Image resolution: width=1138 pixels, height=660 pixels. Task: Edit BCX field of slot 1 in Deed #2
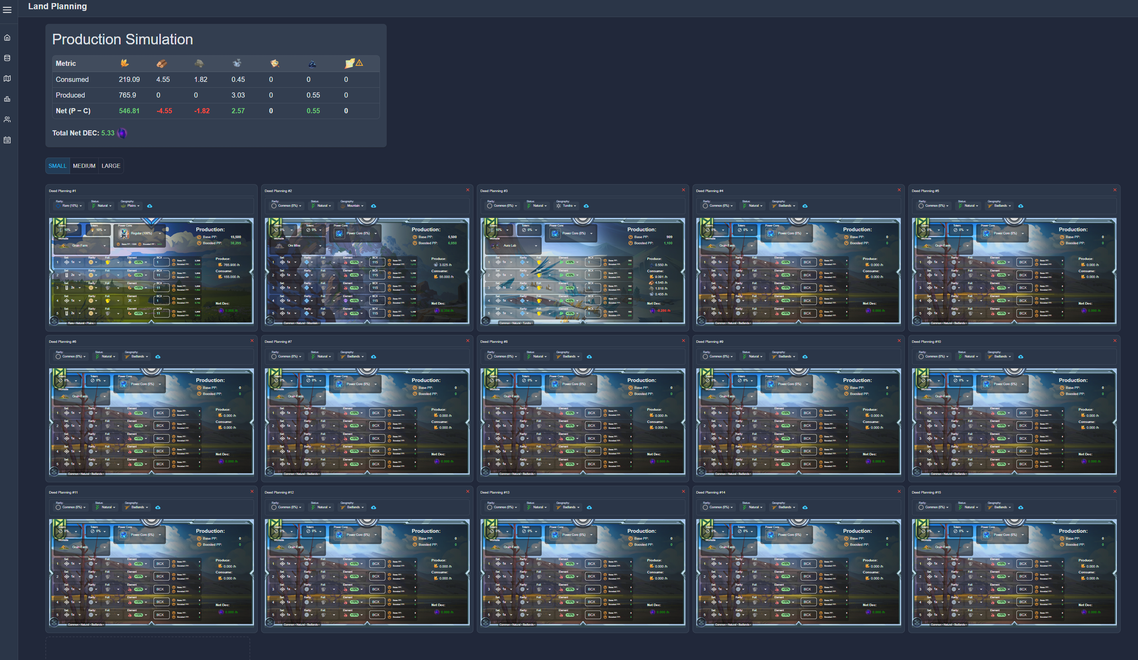378,262
